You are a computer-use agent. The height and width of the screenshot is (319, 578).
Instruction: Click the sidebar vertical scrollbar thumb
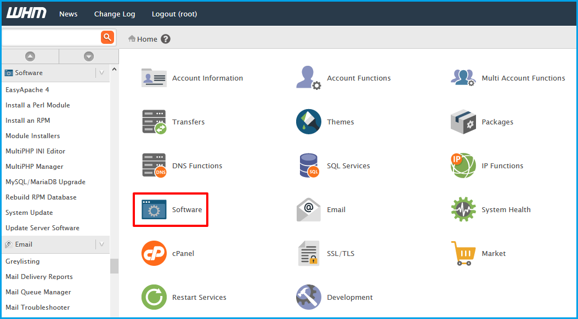click(114, 266)
